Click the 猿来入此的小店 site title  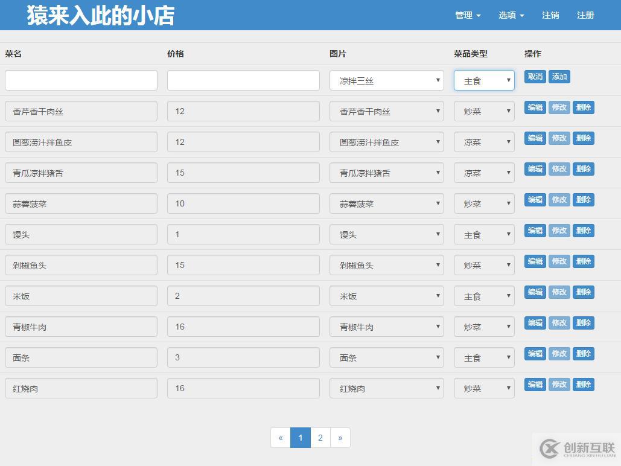[101, 16]
